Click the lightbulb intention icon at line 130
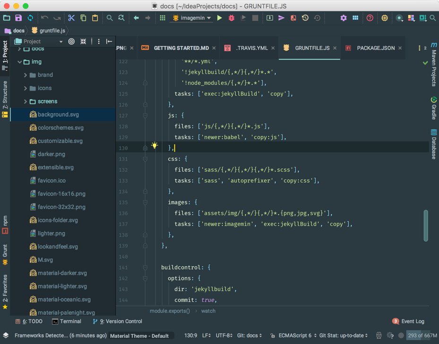439x344 pixels. click(155, 146)
